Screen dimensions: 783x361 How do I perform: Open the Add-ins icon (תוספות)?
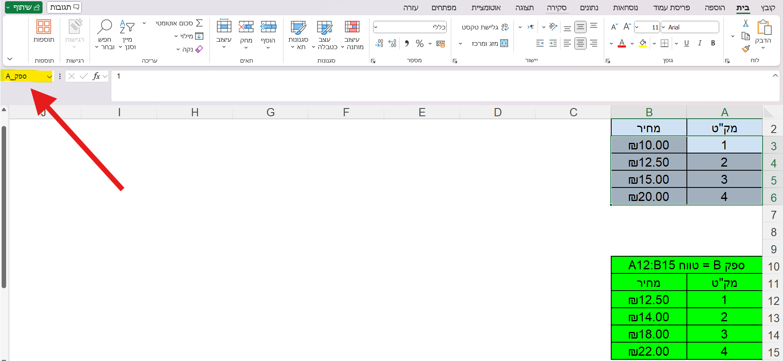click(x=44, y=27)
